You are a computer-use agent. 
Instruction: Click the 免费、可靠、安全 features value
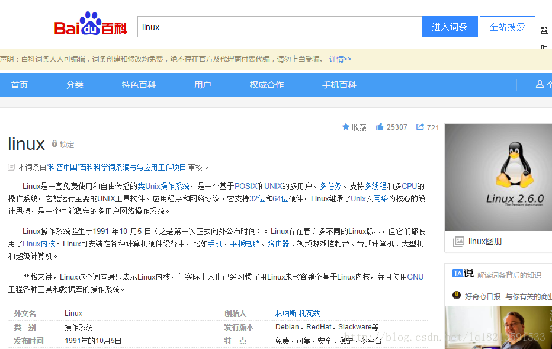328,341
